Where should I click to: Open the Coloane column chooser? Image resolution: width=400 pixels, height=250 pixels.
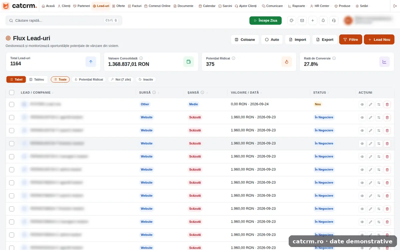click(x=245, y=39)
